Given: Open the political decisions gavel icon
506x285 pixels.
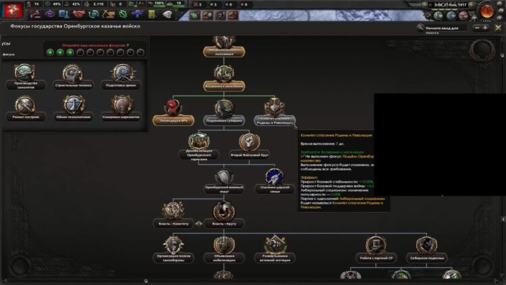Looking at the screenshot, I should coord(34,14).
